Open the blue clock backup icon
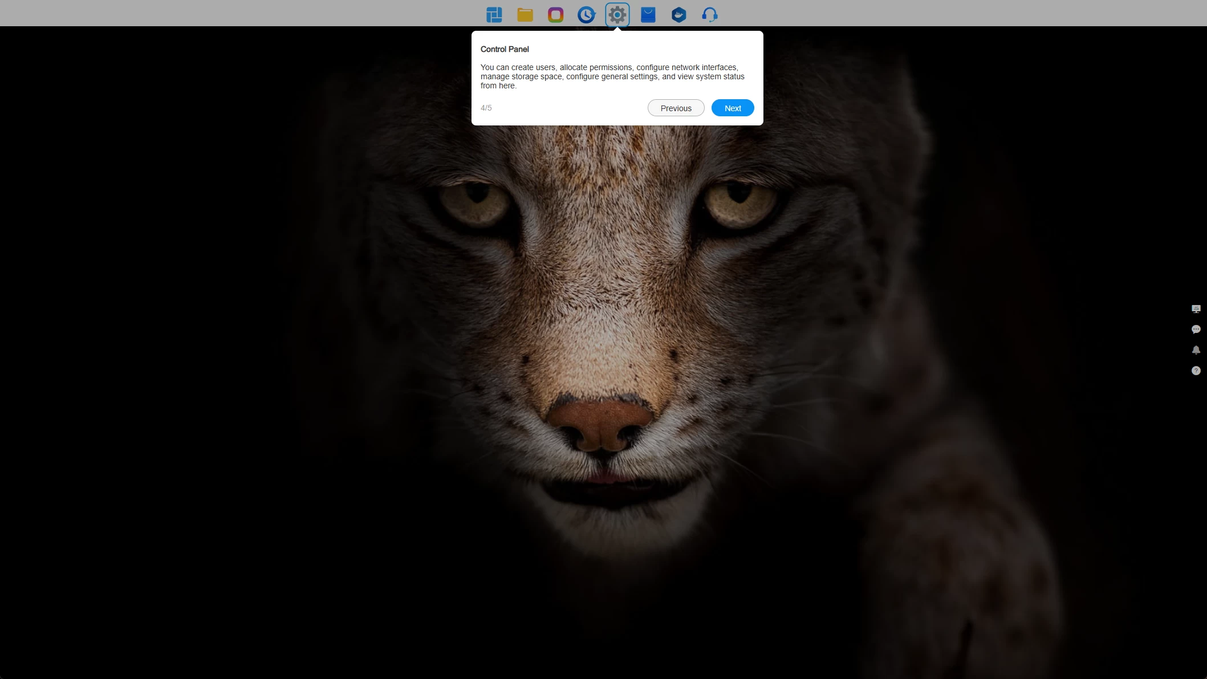 [586, 15]
